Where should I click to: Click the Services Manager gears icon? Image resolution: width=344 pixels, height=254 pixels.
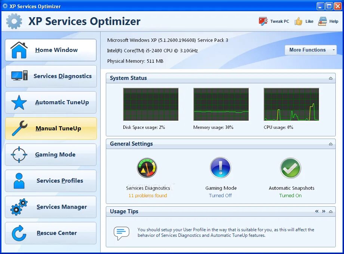(19, 207)
